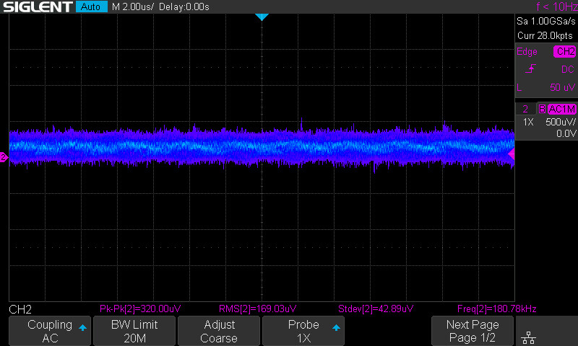
Task: Click the 500uV/ vertical scale readout
Action: [561, 122]
